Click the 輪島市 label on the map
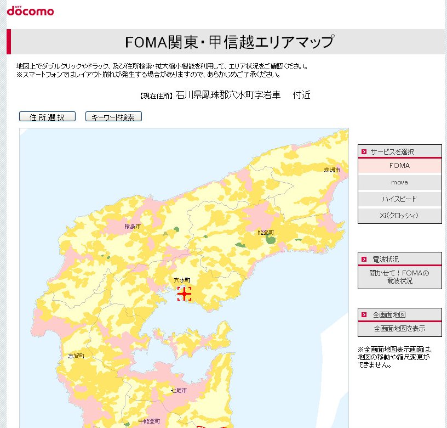Viewport: 447px width, 428px height. point(133,227)
